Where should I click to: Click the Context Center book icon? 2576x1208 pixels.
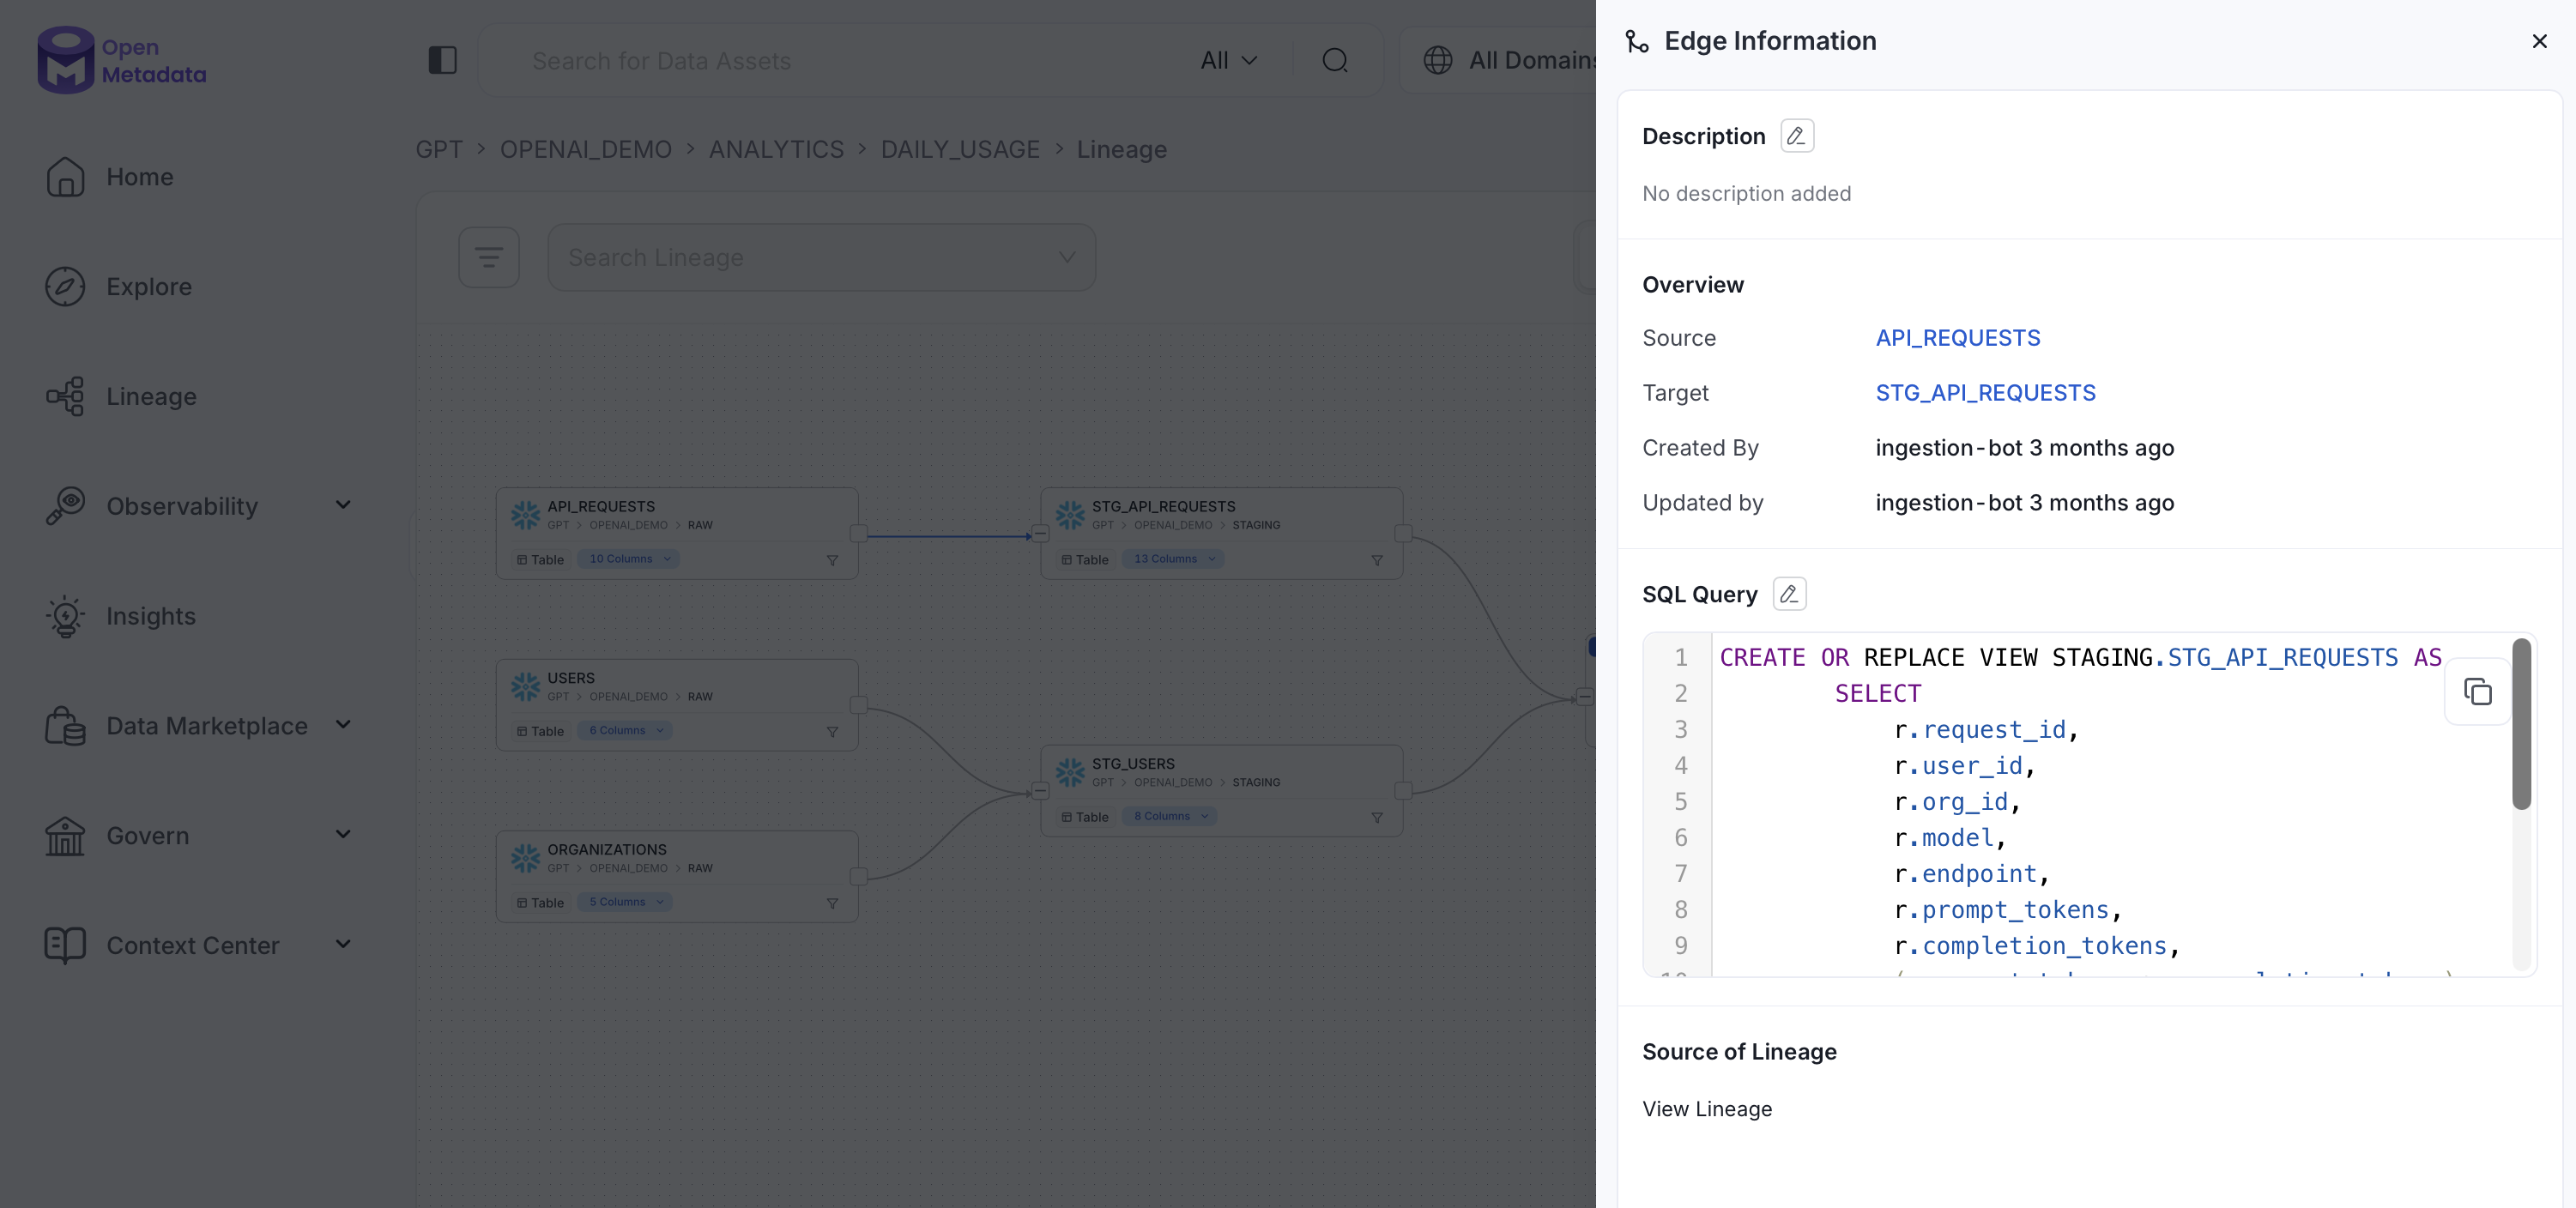click(x=65, y=946)
